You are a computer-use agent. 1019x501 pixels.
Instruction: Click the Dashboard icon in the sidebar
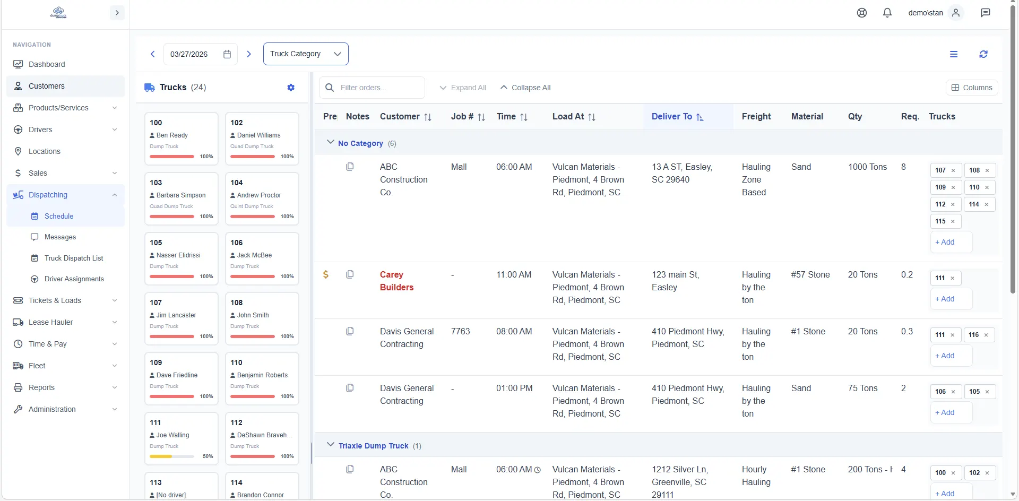19,64
